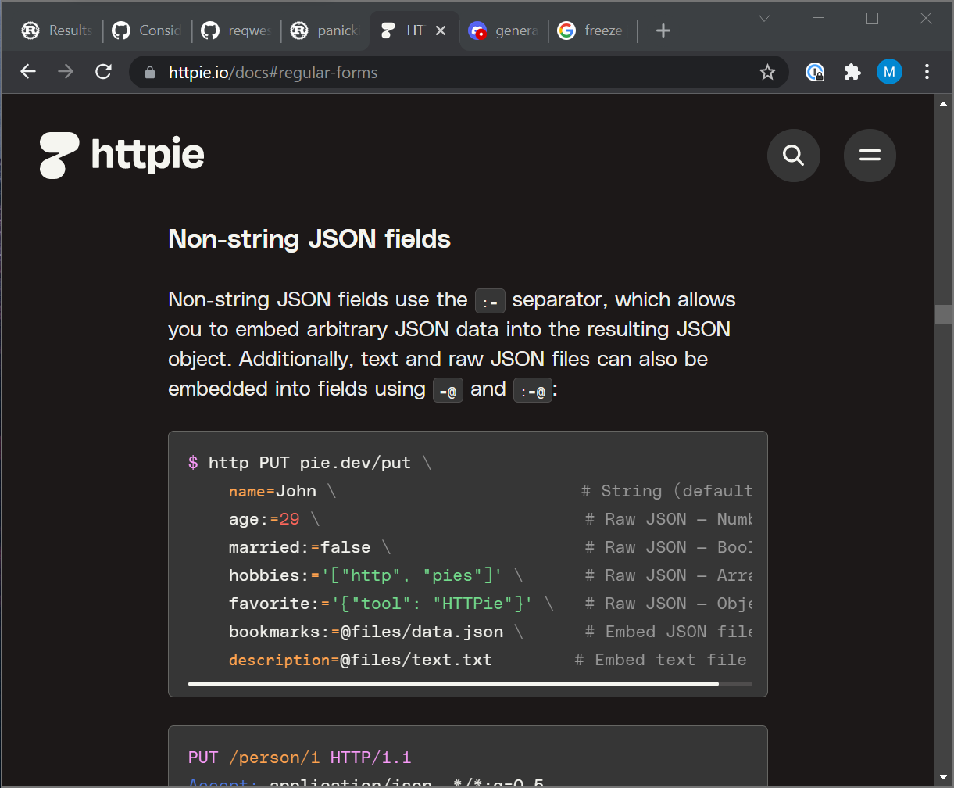Switch to the GitHub reqwes tab
The width and height of the screenshot is (954, 788).
click(x=237, y=30)
